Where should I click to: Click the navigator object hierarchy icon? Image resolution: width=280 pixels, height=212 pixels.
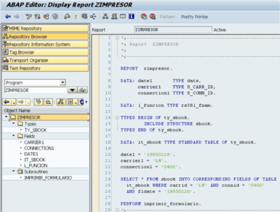pos(61,102)
